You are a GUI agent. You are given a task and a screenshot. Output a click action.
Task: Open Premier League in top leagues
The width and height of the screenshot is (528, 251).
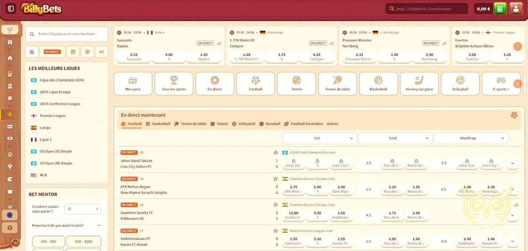click(x=52, y=116)
